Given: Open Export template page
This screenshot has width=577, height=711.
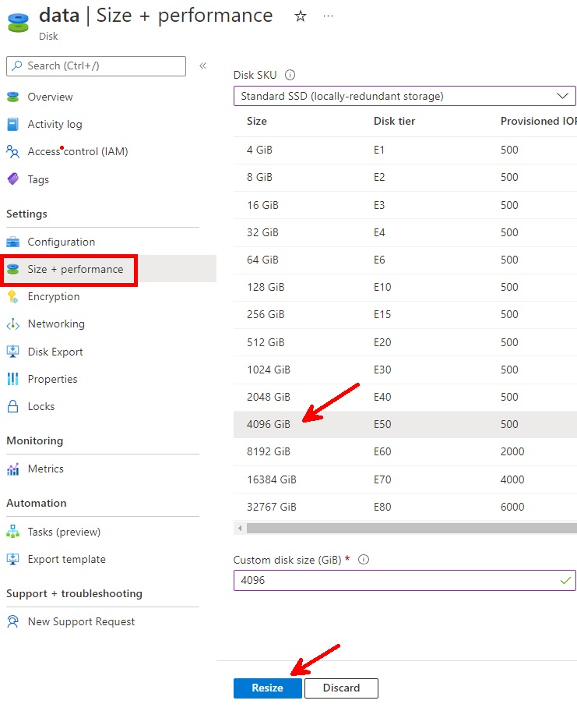Looking at the screenshot, I should (x=67, y=559).
